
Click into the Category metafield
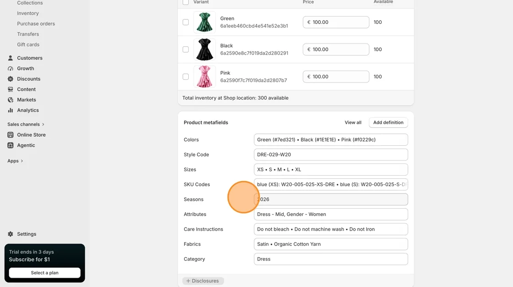331,259
